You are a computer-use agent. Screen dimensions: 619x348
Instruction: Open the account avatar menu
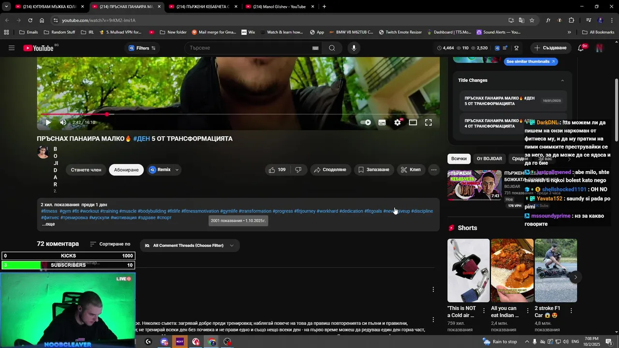pos(600,48)
